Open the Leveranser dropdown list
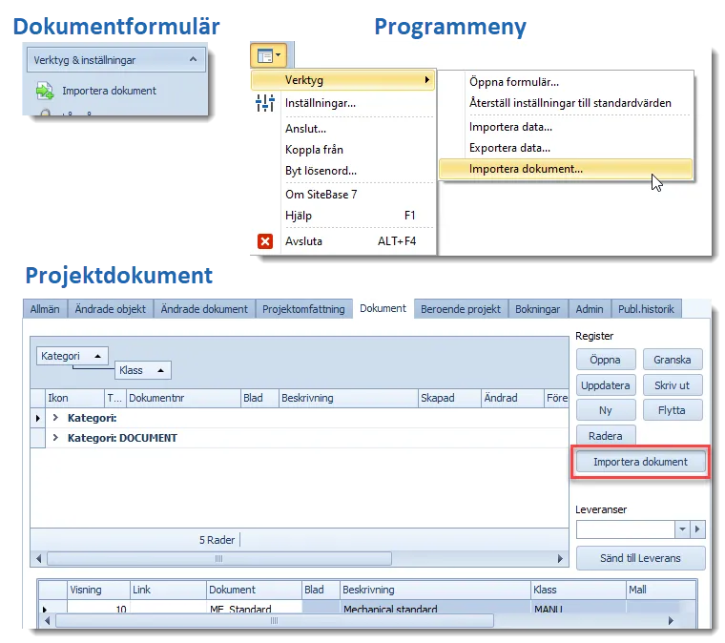Image resolution: width=725 pixels, height=643 pixels. click(x=682, y=529)
